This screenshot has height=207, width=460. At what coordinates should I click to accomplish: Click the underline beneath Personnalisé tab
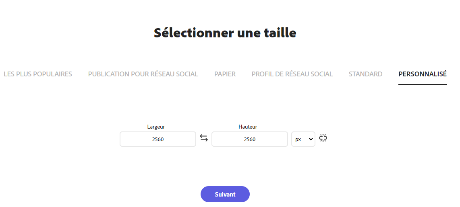(422, 84)
